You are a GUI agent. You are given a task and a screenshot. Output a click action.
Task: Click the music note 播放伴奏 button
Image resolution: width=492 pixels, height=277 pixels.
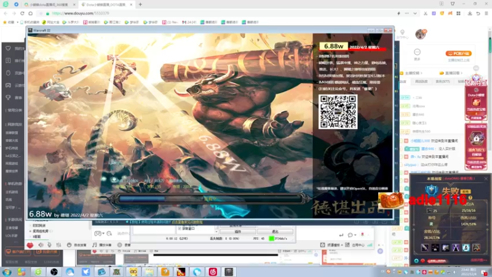(101, 244)
